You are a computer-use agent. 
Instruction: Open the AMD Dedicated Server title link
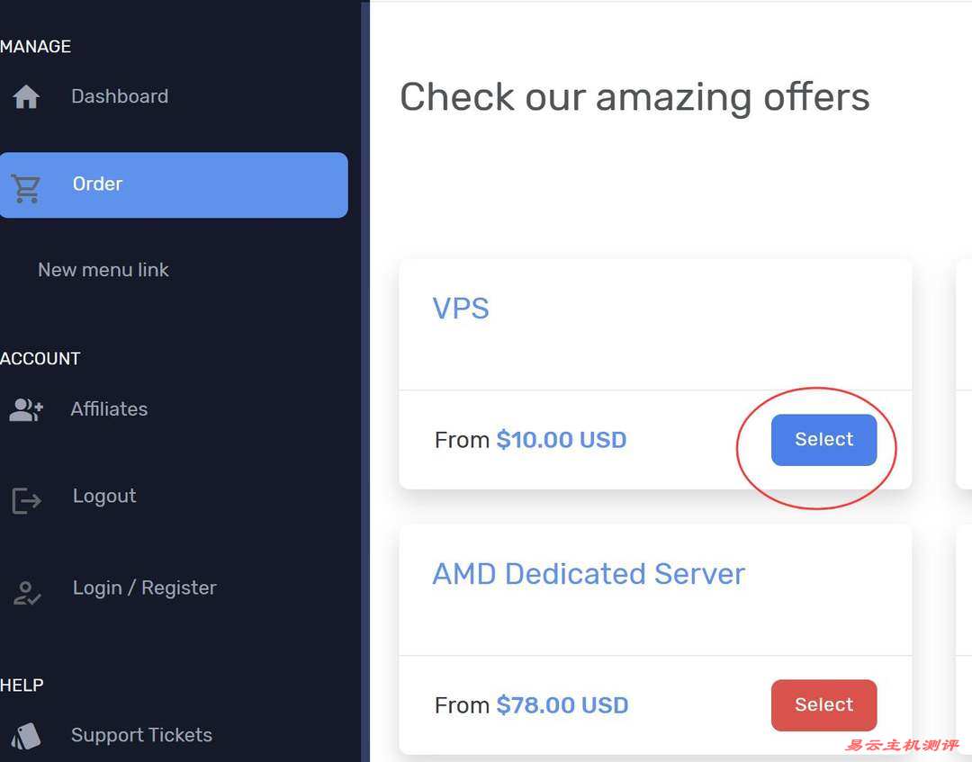(x=589, y=574)
